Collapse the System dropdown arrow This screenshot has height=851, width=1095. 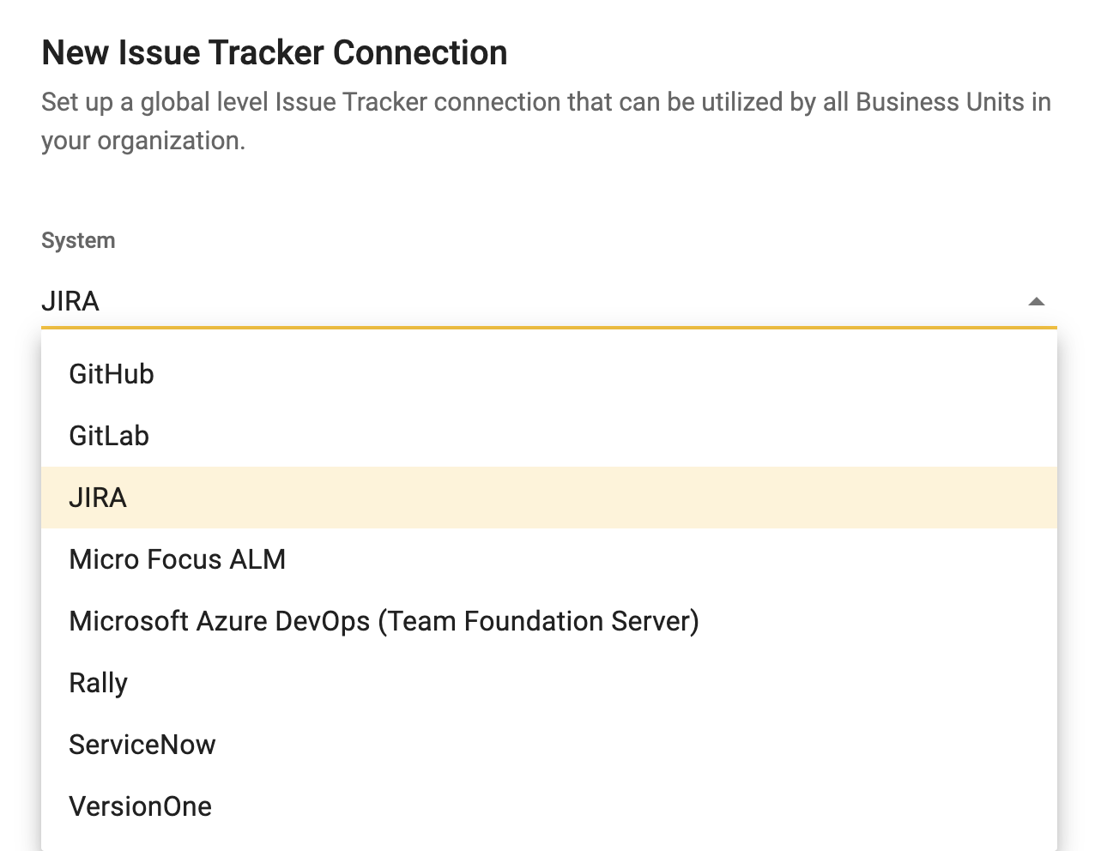click(1036, 301)
